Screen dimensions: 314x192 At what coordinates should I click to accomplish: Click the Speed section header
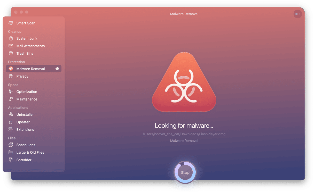tap(13, 85)
